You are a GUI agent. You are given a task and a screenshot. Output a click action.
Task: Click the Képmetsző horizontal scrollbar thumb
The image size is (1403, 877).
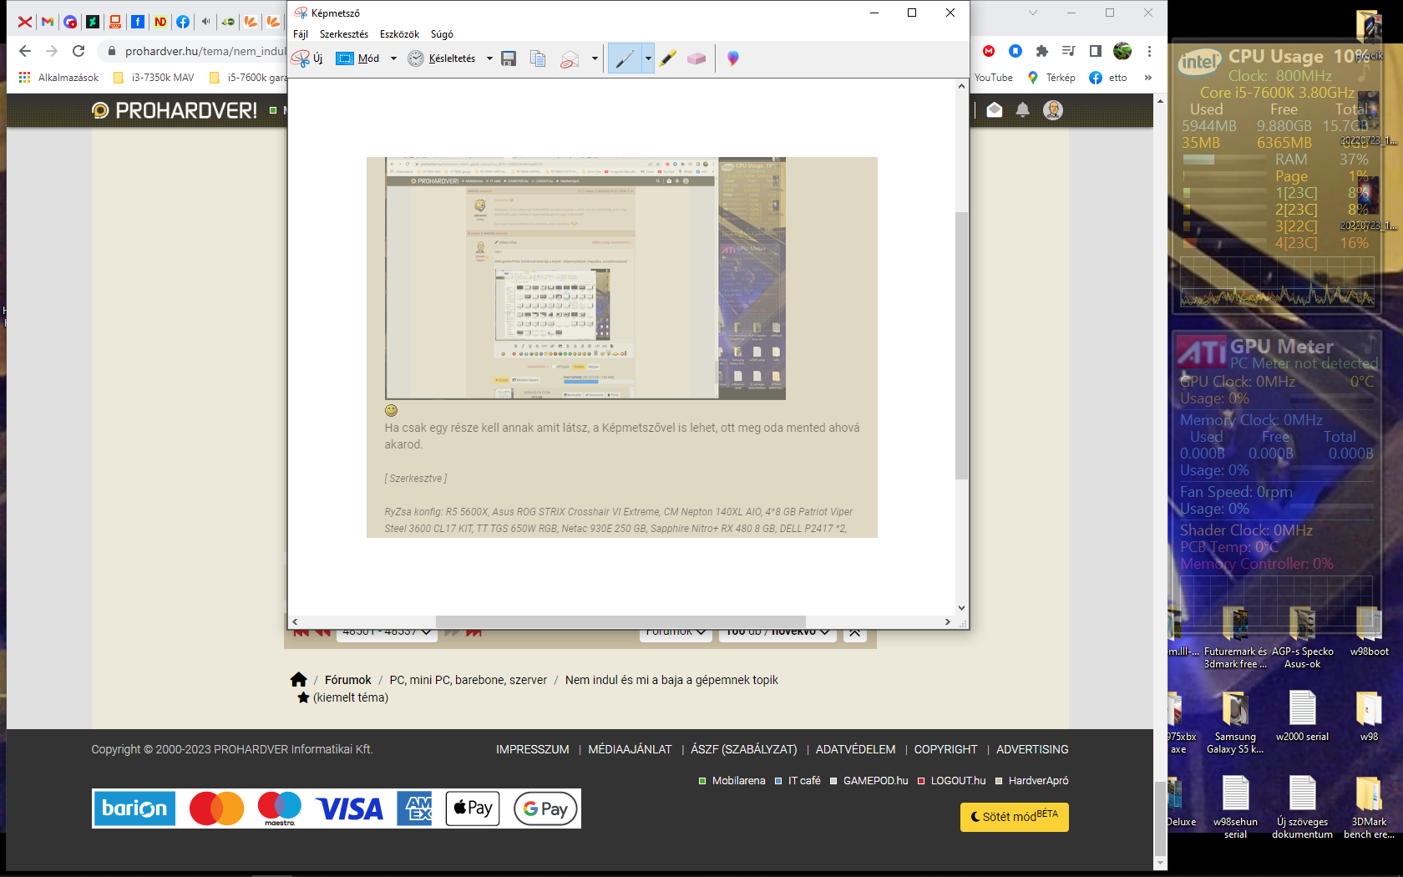(x=620, y=622)
